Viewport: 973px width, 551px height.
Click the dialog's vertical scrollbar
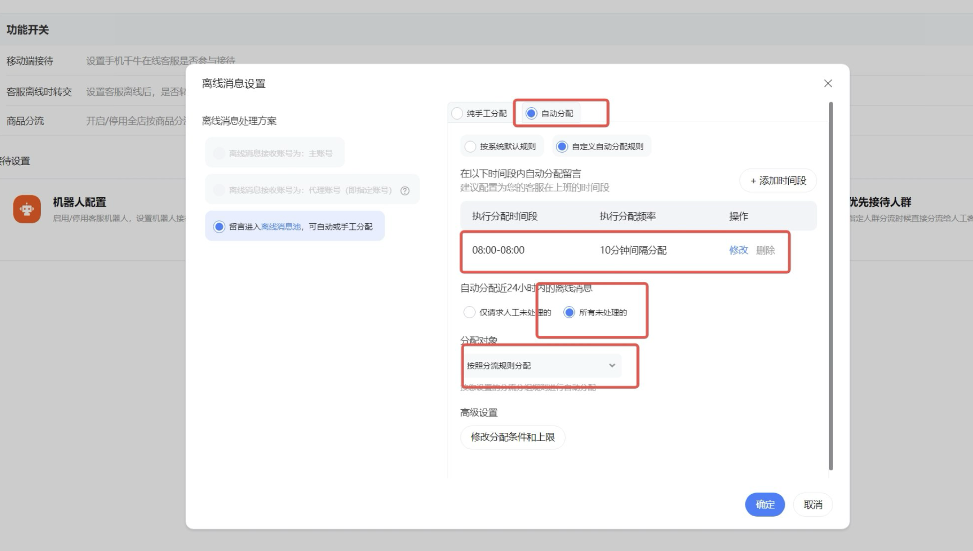click(831, 286)
